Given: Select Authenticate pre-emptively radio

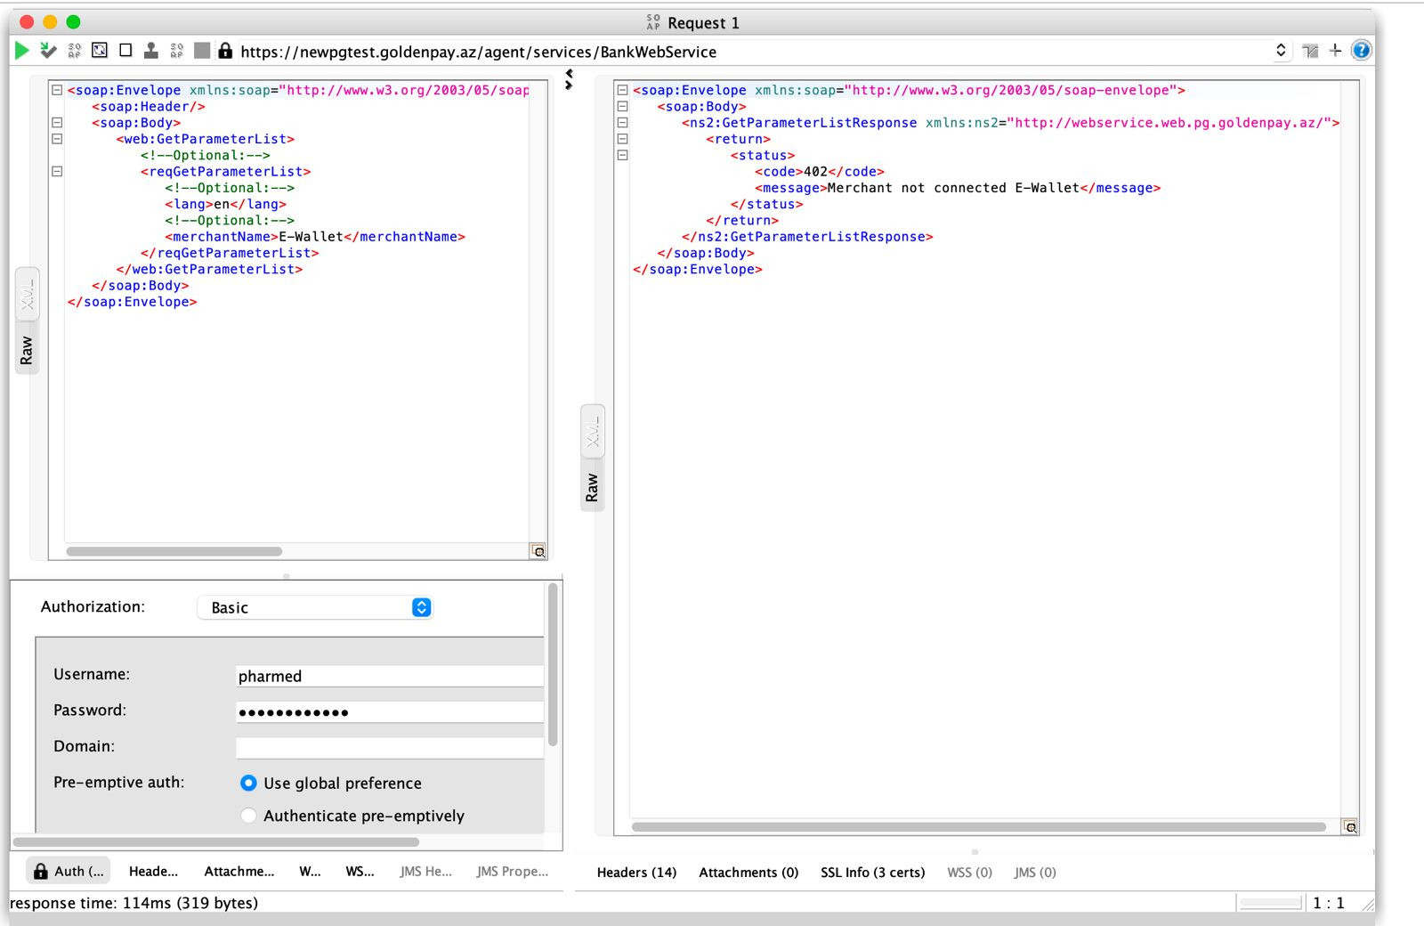Looking at the screenshot, I should coord(248,816).
